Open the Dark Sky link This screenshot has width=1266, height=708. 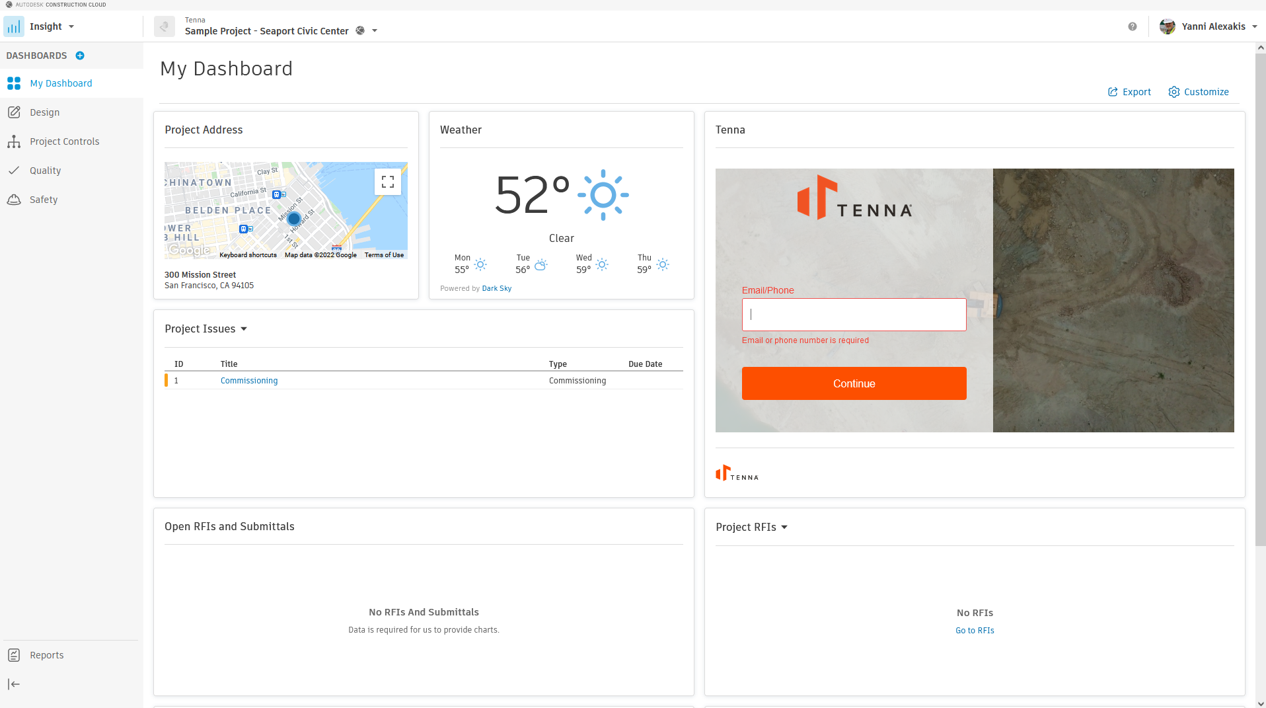click(497, 288)
